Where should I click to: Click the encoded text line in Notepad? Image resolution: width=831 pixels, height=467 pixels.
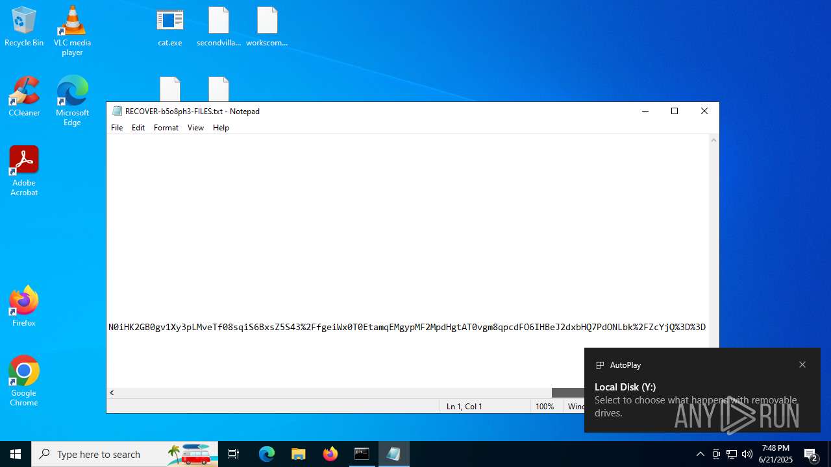click(x=407, y=327)
